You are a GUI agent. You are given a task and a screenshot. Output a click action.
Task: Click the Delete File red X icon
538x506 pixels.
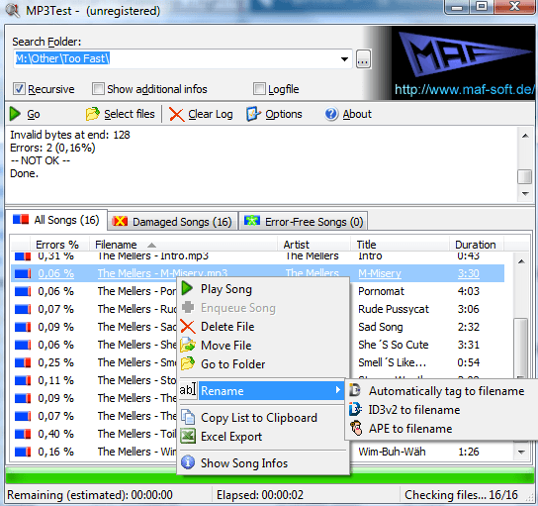188,327
